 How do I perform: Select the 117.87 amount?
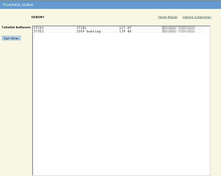click(125, 28)
